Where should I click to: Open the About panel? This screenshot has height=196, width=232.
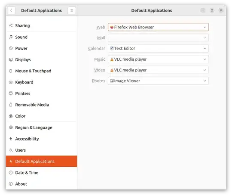[x=41, y=184]
